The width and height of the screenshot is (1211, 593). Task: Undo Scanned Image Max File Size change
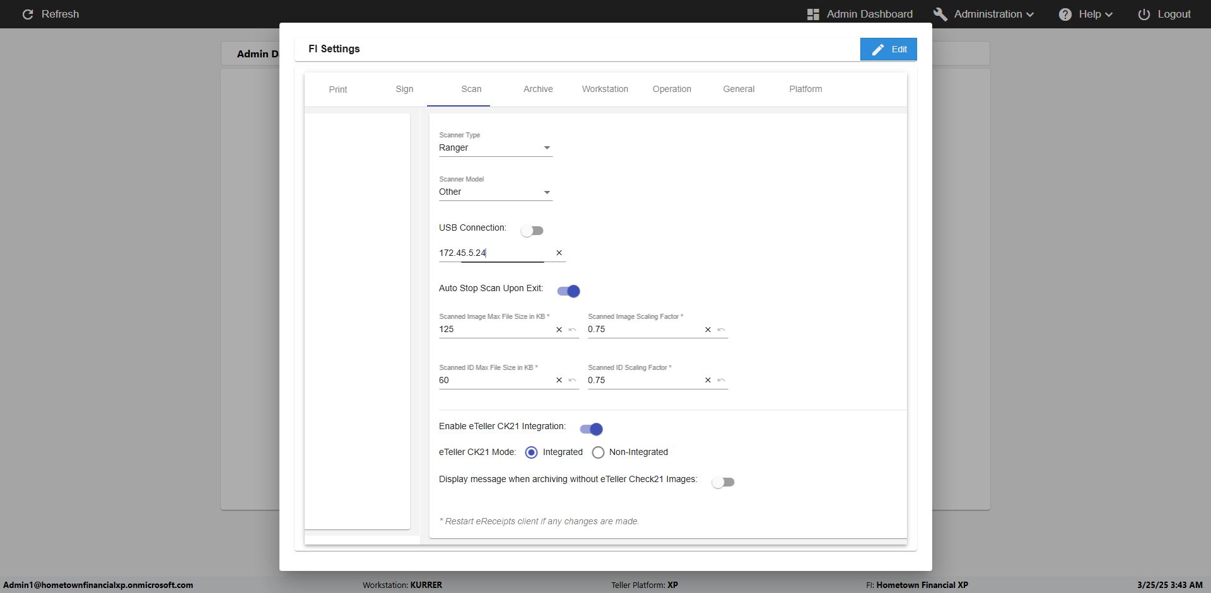[x=573, y=330]
